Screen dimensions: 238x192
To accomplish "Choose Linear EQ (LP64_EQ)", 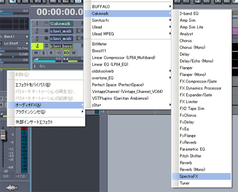I will 128,65.
